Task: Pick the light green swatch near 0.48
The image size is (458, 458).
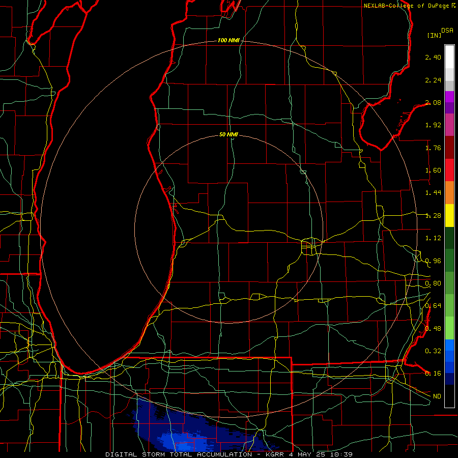Action: coord(449,328)
